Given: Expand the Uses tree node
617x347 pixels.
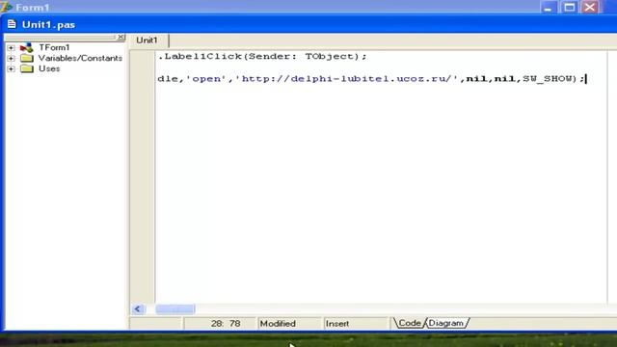Looking at the screenshot, I should (x=11, y=68).
